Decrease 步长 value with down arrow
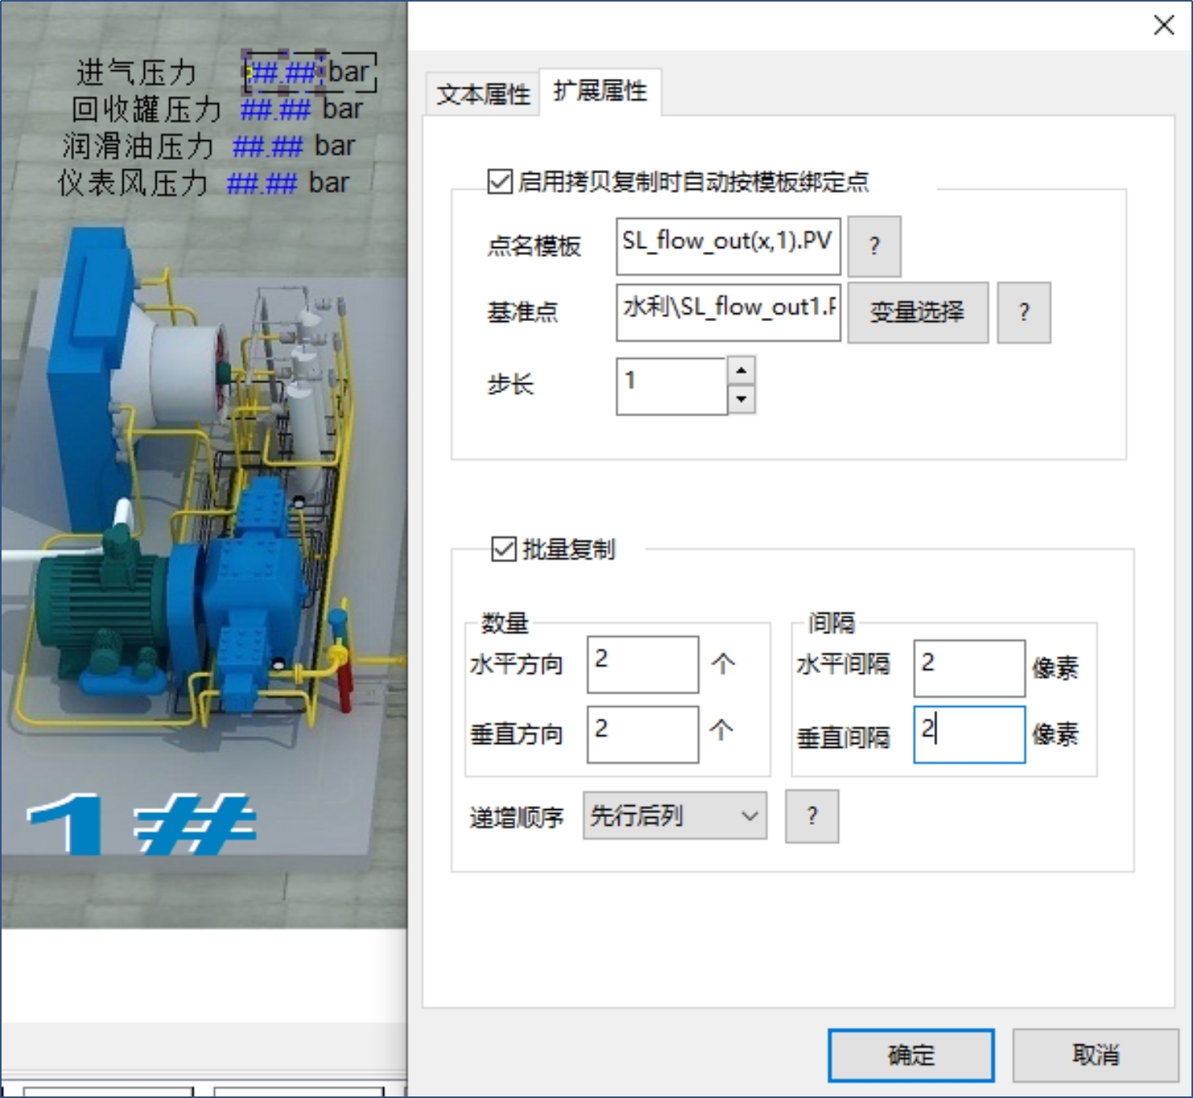 pyautogui.click(x=741, y=399)
